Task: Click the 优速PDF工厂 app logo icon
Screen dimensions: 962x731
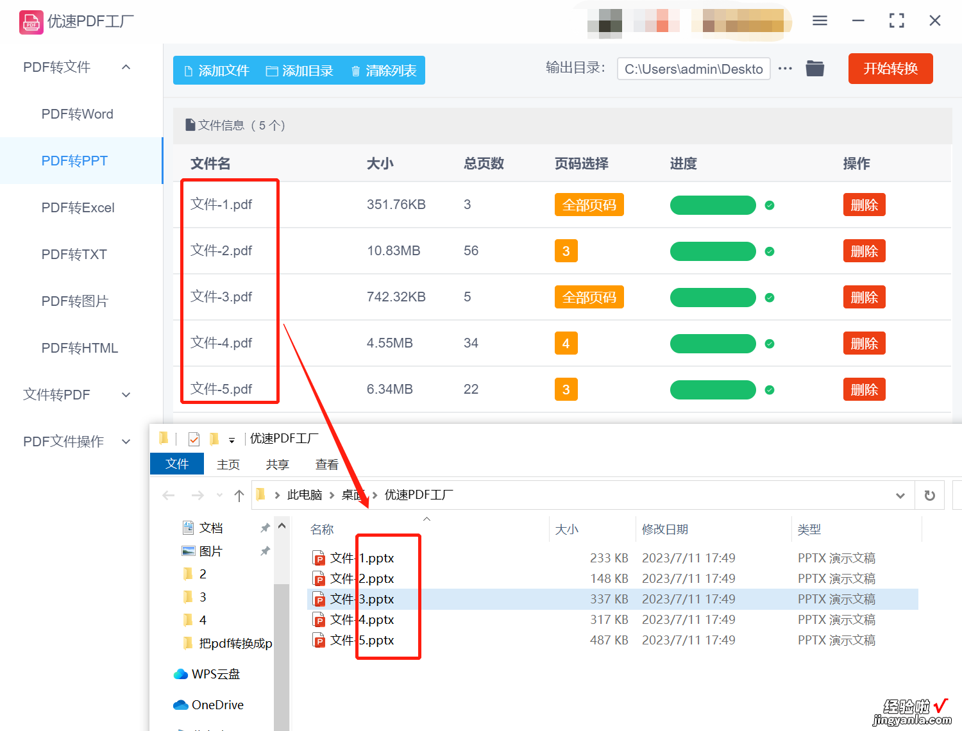Action: 31,22
